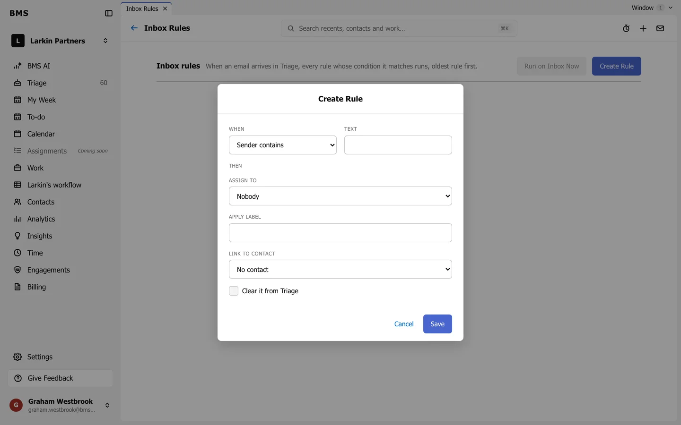
Task: Click the Calendar sidebar icon
Action: click(x=17, y=134)
